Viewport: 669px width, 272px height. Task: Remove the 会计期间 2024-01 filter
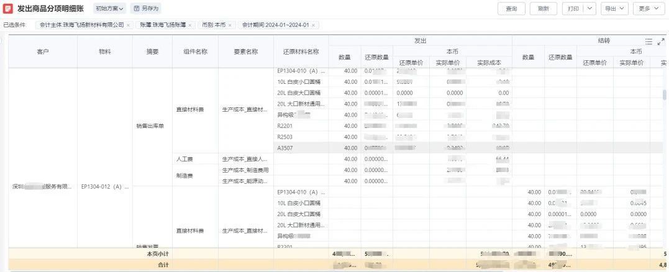pos(313,25)
